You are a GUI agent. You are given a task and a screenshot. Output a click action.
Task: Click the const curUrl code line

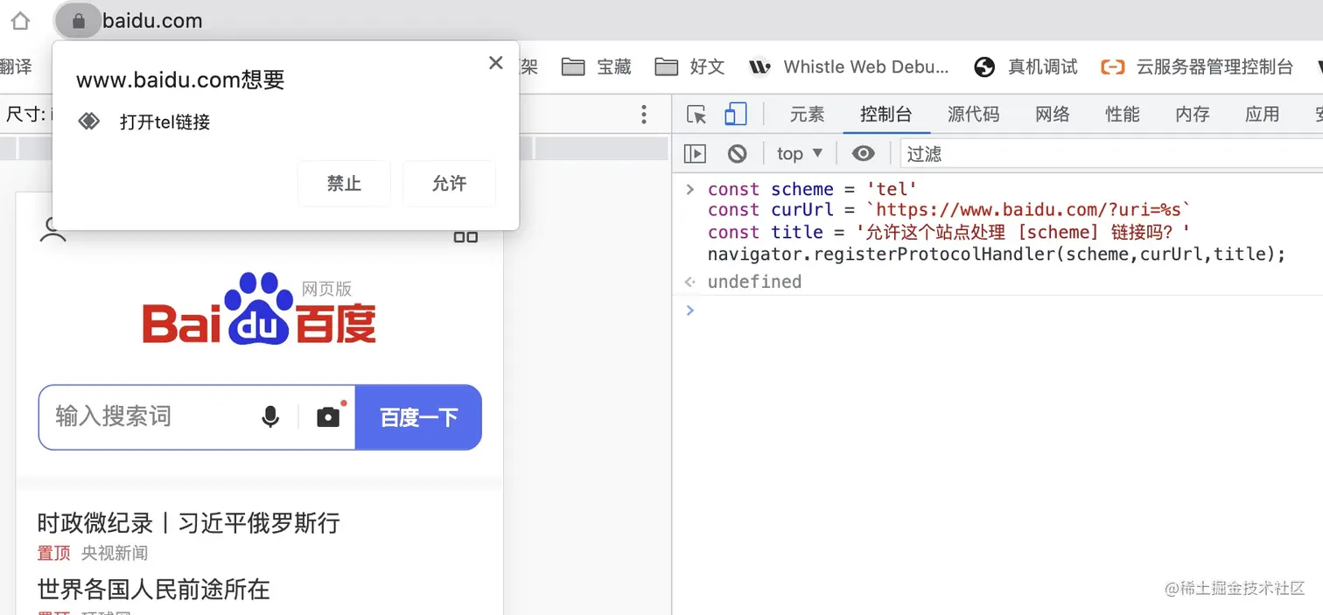tap(949, 210)
